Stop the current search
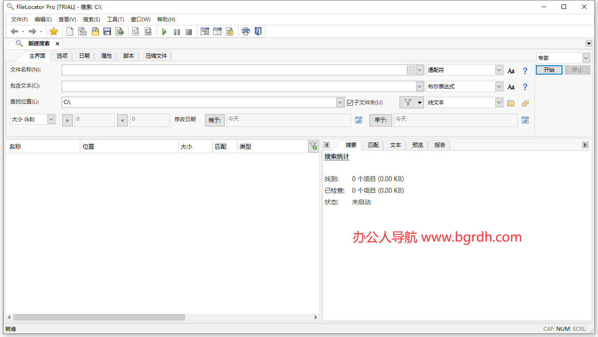598x337 pixels. pos(188,31)
